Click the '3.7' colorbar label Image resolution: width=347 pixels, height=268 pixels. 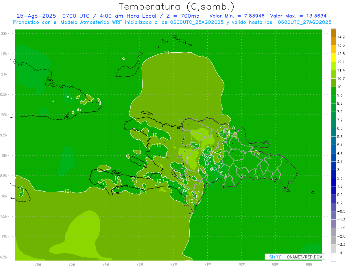(340, 161)
